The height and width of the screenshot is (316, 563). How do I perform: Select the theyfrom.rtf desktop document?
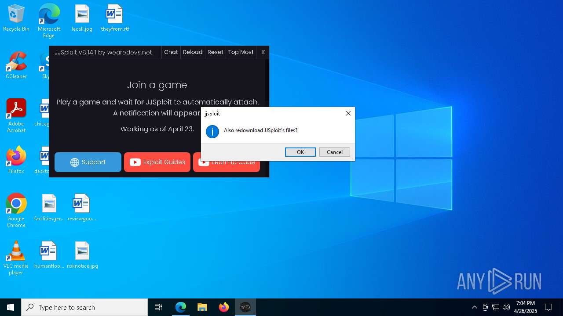[x=115, y=18]
